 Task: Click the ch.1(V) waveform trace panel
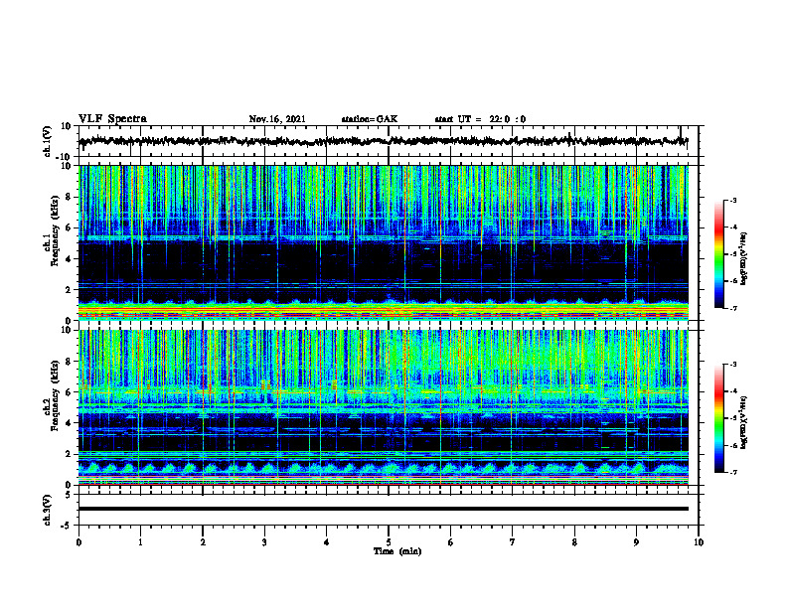pos(389,141)
